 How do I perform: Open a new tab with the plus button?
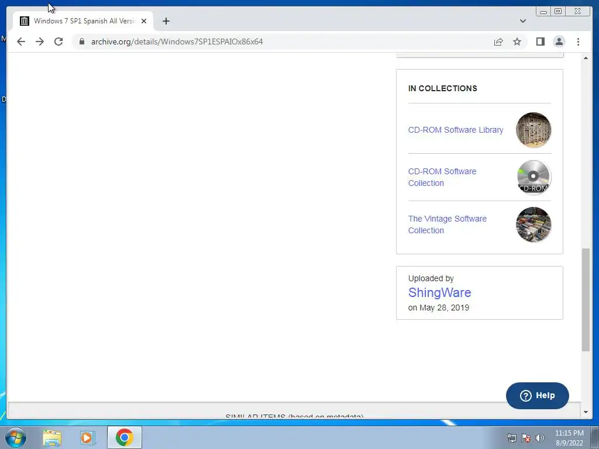pyautogui.click(x=166, y=21)
